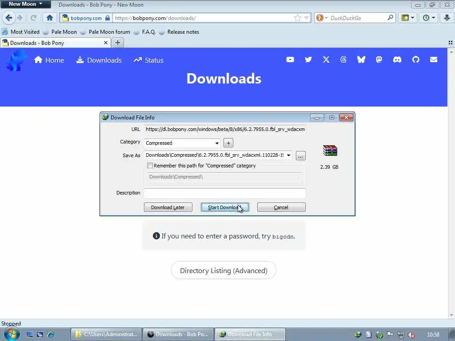Enable Remember this path for Compressed category
Screen dimensions: 455x341
click(150, 166)
